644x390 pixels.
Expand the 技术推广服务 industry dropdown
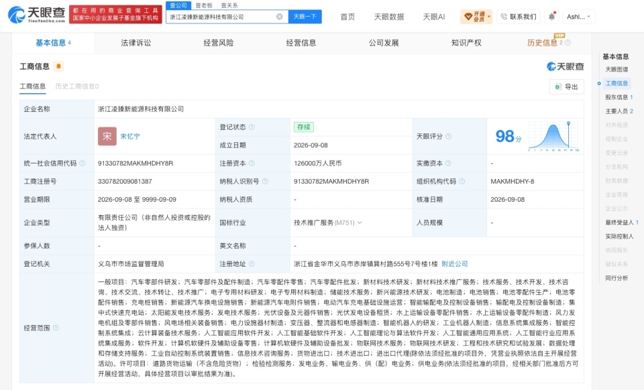point(360,222)
